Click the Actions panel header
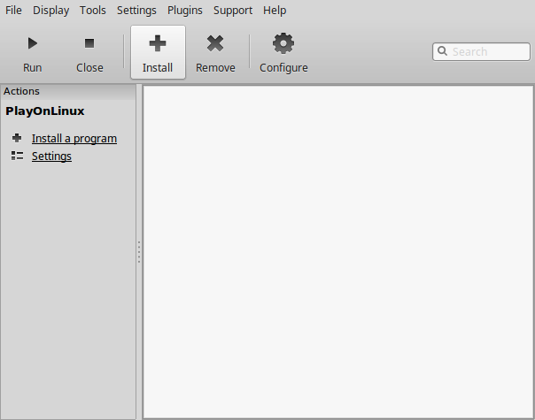This screenshot has height=420, width=535. pos(68,91)
